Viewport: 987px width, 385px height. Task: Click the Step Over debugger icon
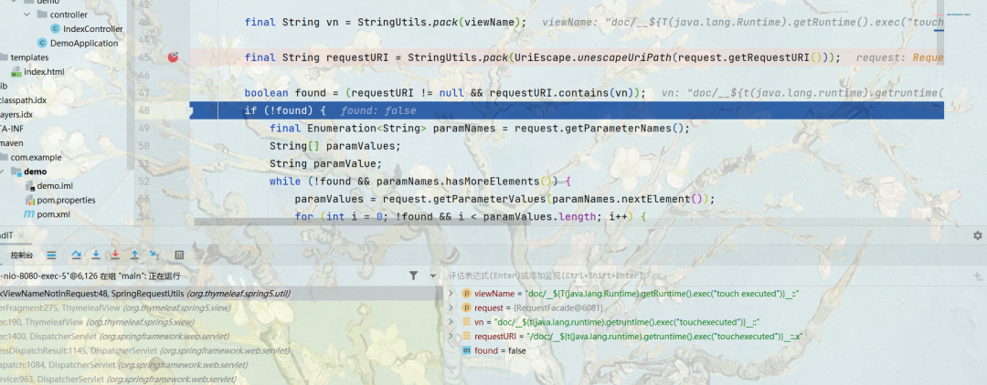(x=76, y=255)
